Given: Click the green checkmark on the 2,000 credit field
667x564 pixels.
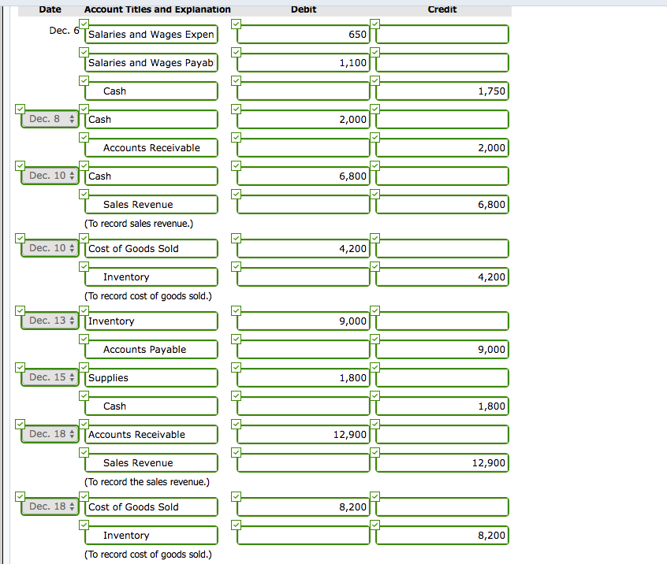Looking at the screenshot, I should pos(374,137).
